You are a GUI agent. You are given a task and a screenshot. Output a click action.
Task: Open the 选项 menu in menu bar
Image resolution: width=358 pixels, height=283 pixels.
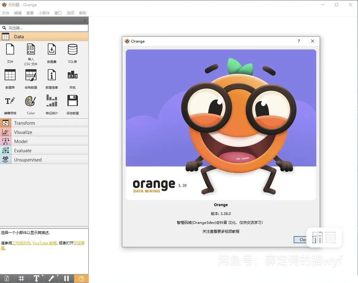coord(70,13)
